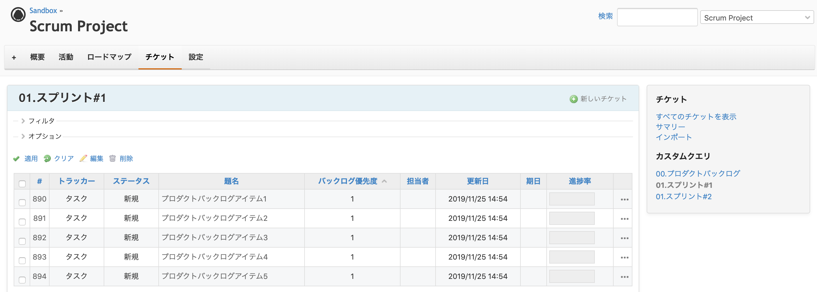Image resolution: width=817 pixels, height=292 pixels.
Task: Click すべてのチケットを表示 link
Action: 696,117
